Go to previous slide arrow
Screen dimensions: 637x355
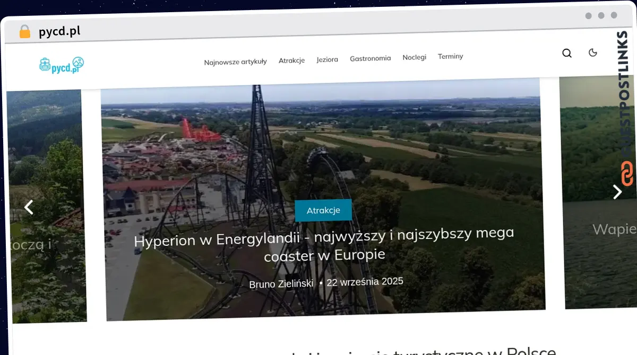[x=29, y=207]
